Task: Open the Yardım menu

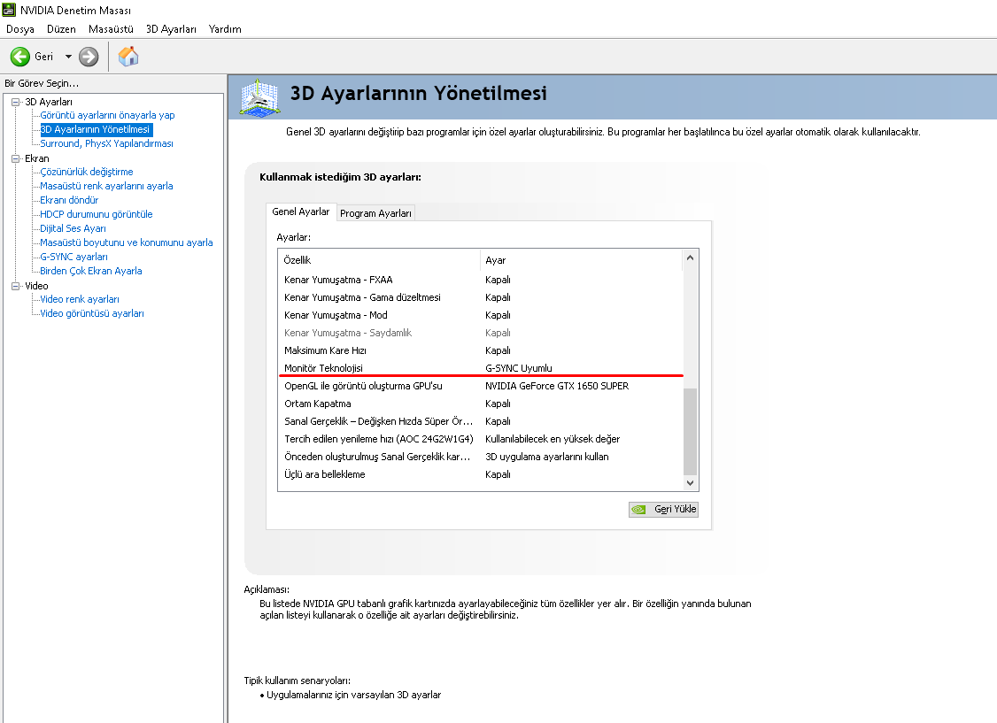Action: 225,29
